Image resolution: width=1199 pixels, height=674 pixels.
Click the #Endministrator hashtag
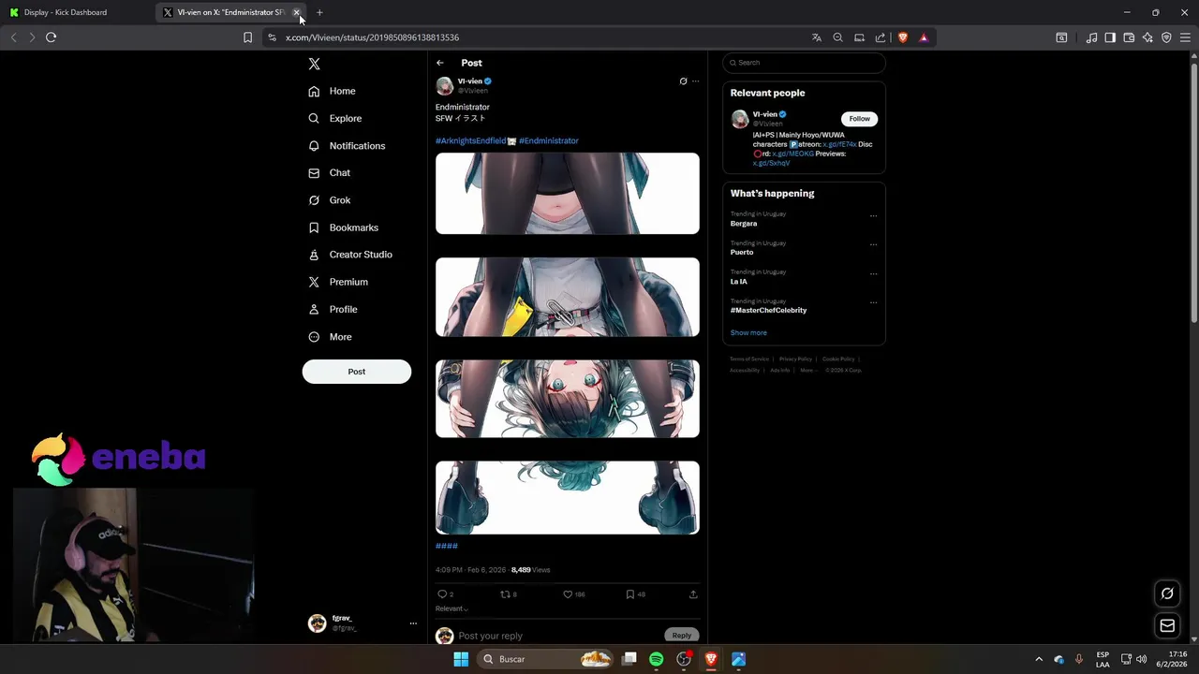click(549, 140)
